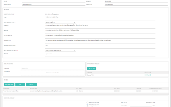Select the PR item row with qty 1.00
This screenshot has height=107, width=171.
pyautogui.click(x=86, y=91)
